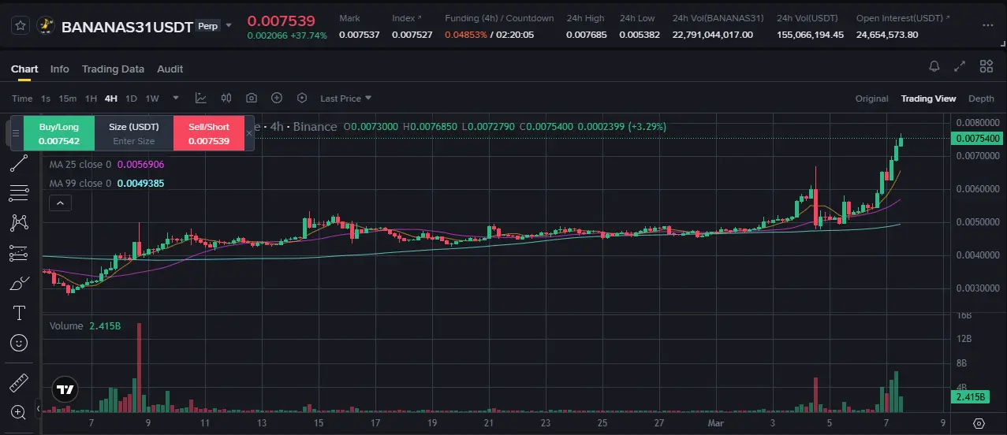Viewport: 1007px width, 435px height.
Task: Open the chart layout grid icon
Action: [986, 67]
